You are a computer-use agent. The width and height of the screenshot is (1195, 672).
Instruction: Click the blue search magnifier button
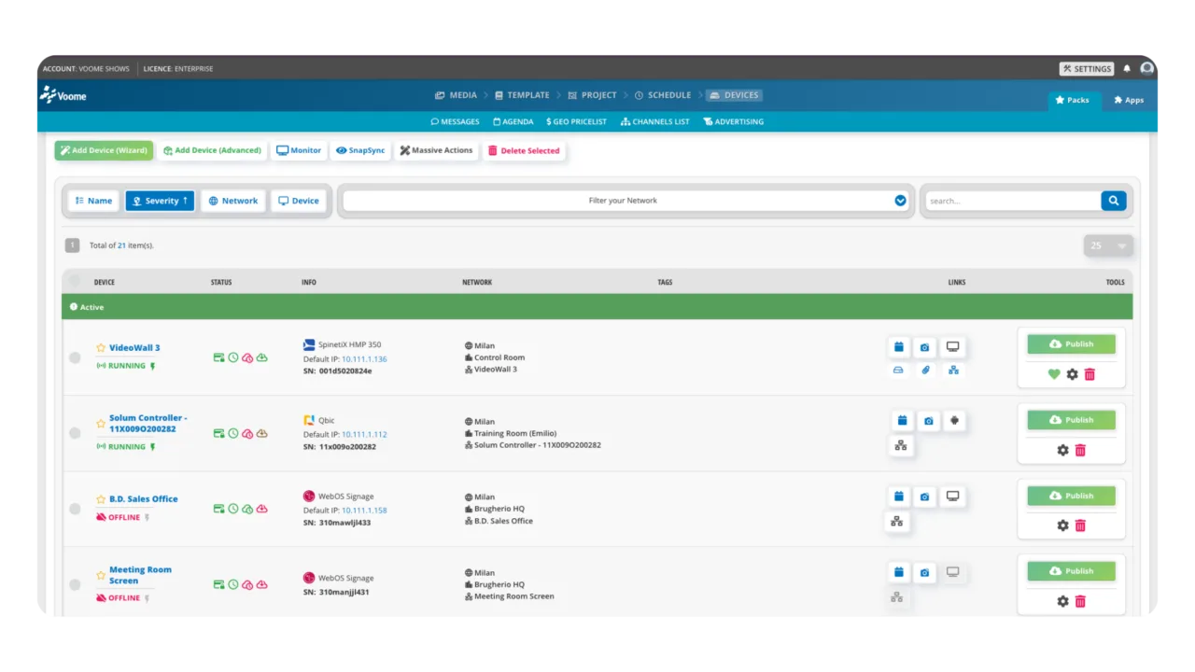(1113, 201)
